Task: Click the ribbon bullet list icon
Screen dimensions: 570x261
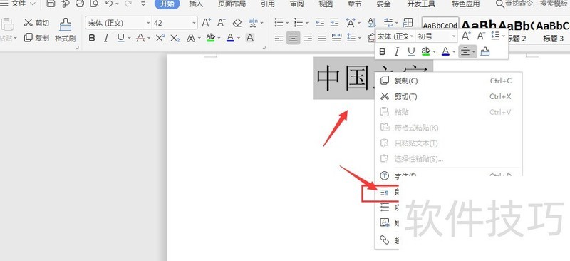Action: coord(279,23)
